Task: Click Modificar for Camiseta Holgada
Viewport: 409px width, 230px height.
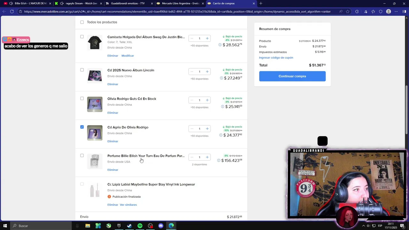Action: pos(128,56)
